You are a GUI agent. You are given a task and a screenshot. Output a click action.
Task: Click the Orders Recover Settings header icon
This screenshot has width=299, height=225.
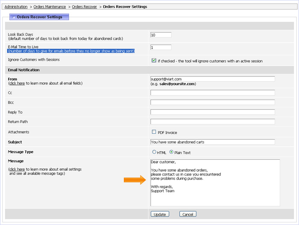tap(14, 17)
